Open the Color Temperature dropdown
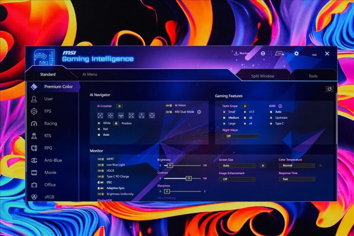The image size is (354, 236). coord(297,166)
